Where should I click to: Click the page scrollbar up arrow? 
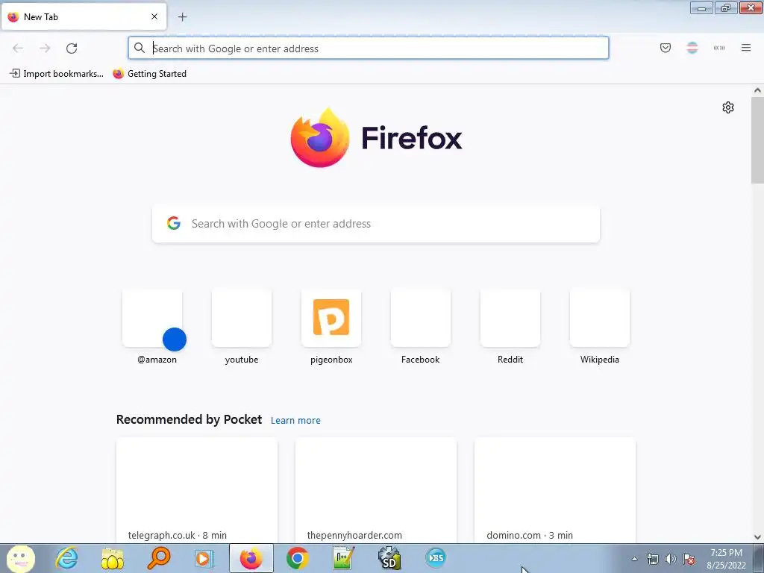757,90
